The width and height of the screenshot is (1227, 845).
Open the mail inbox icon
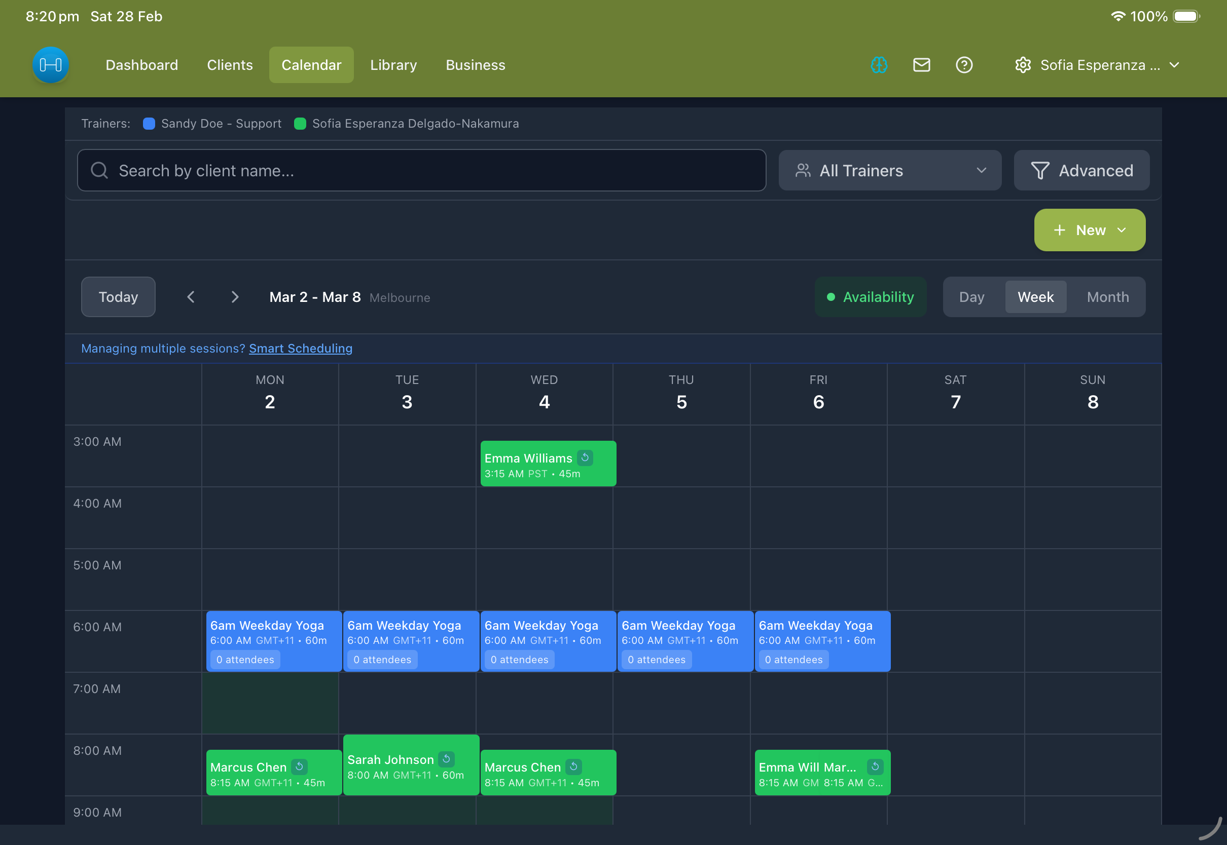[921, 65]
